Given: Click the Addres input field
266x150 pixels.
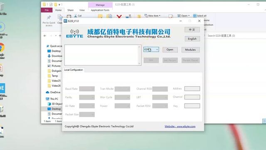Looking at the screenshot, I should click(x=192, y=89).
